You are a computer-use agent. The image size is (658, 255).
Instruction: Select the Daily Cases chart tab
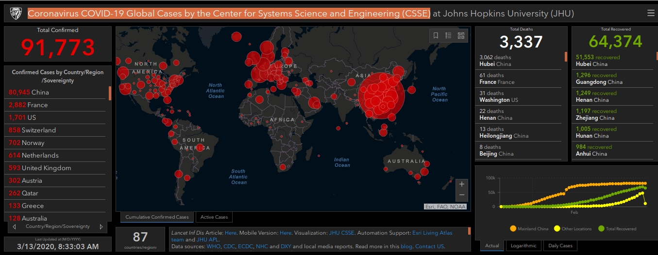click(560, 246)
